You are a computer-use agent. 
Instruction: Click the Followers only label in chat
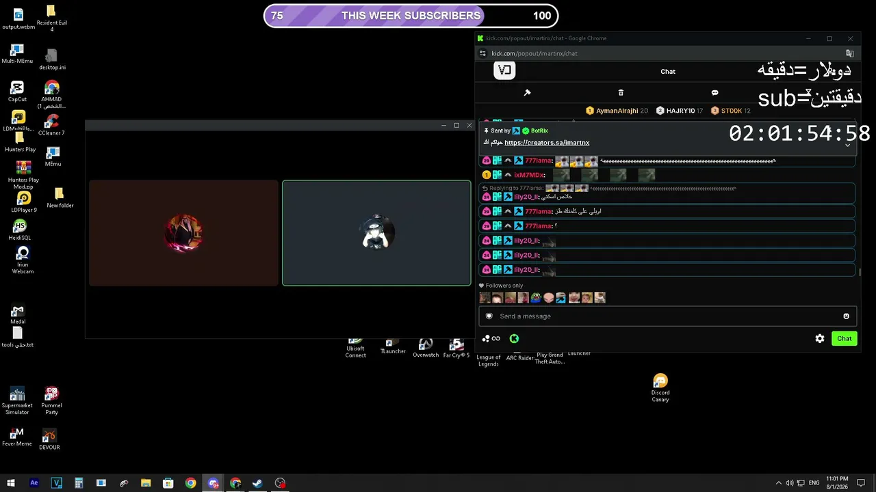[504, 286]
